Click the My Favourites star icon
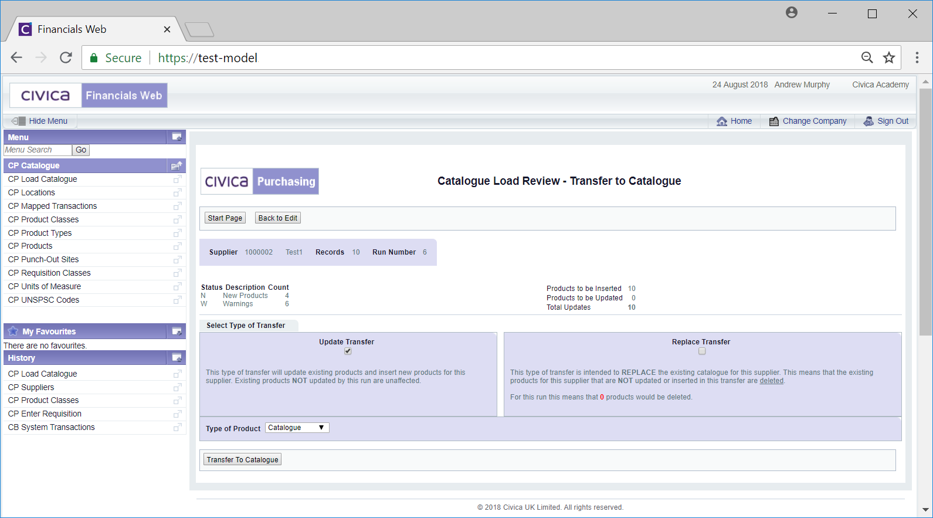Image resolution: width=933 pixels, height=518 pixels. 13,331
